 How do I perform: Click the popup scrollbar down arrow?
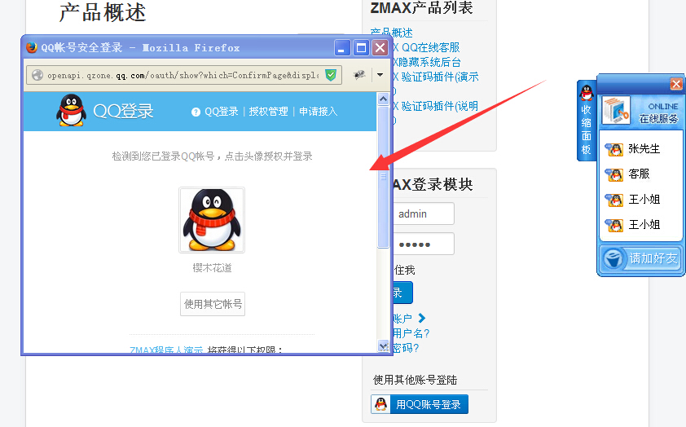tap(383, 346)
